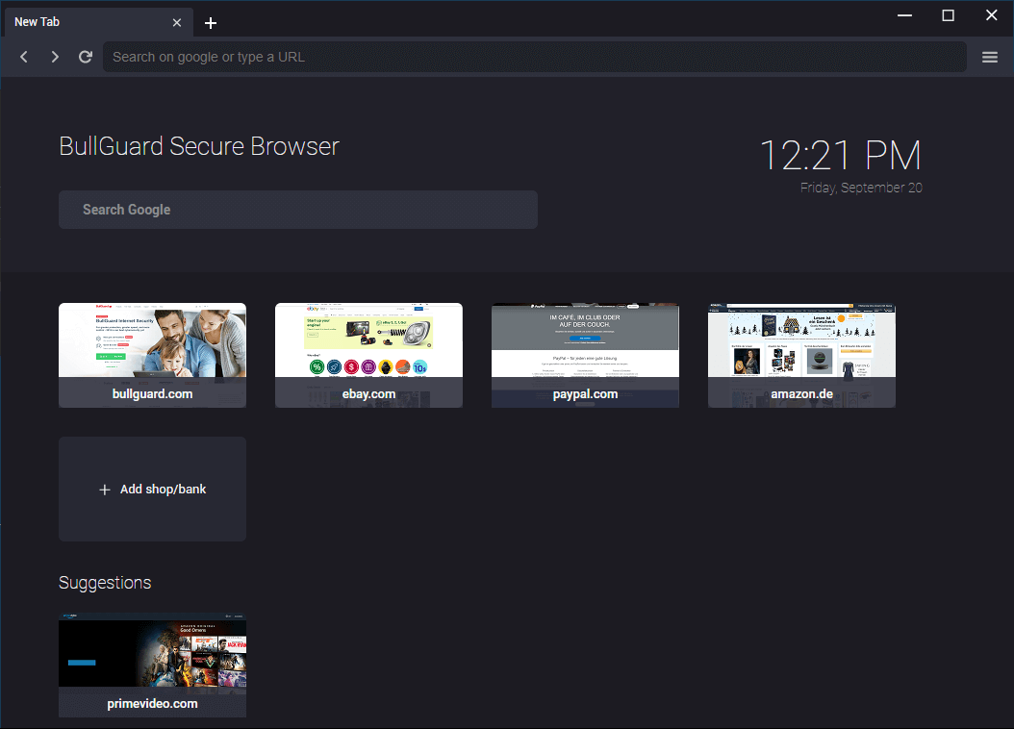The image size is (1014, 729).
Task: Click the forward navigation arrow
Action: (55, 57)
